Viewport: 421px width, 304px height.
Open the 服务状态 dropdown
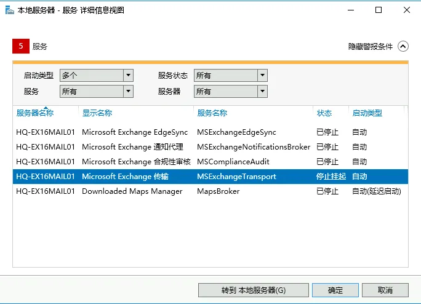click(x=231, y=76)
